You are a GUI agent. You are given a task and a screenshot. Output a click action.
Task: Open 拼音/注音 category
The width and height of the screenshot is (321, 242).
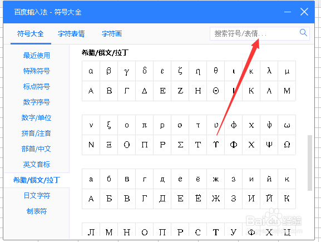(x=36, y=134)
